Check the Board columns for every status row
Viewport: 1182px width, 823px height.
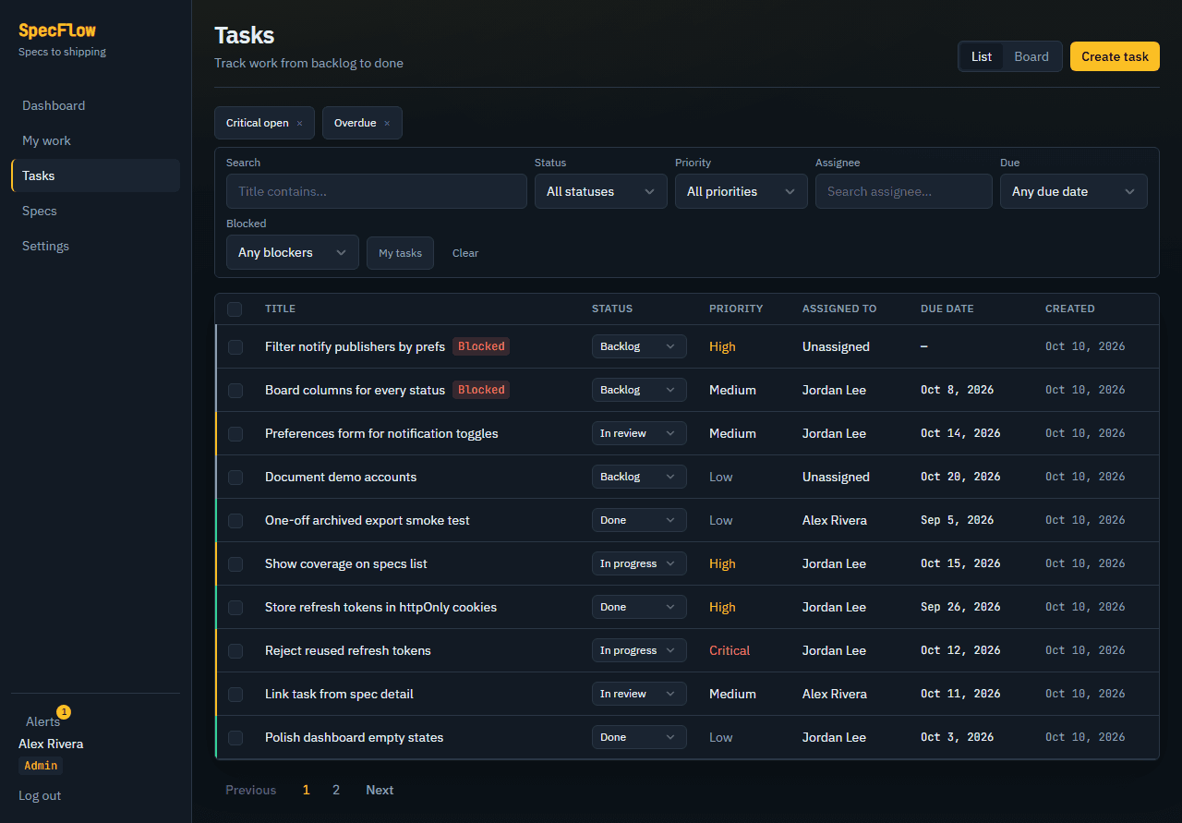tap(235, 391)
